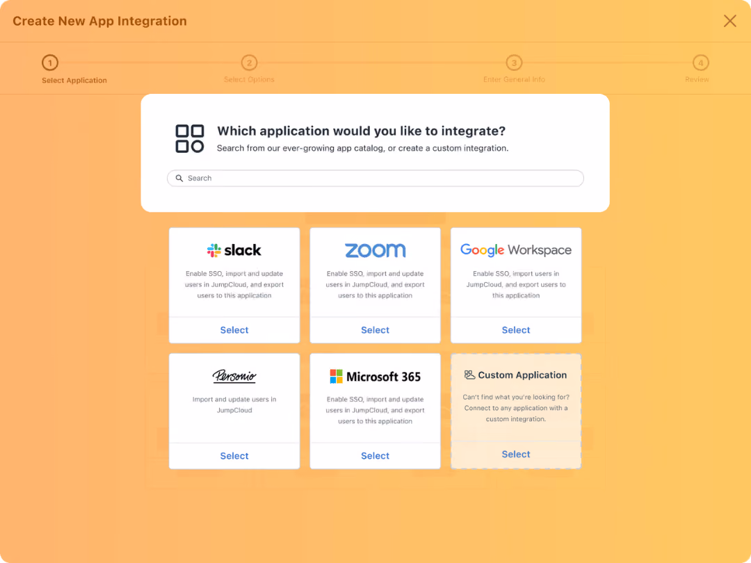This screenshot has height=563, width=751.
Task: Click the app grid icon beside heading
Action: coord(190,139)
